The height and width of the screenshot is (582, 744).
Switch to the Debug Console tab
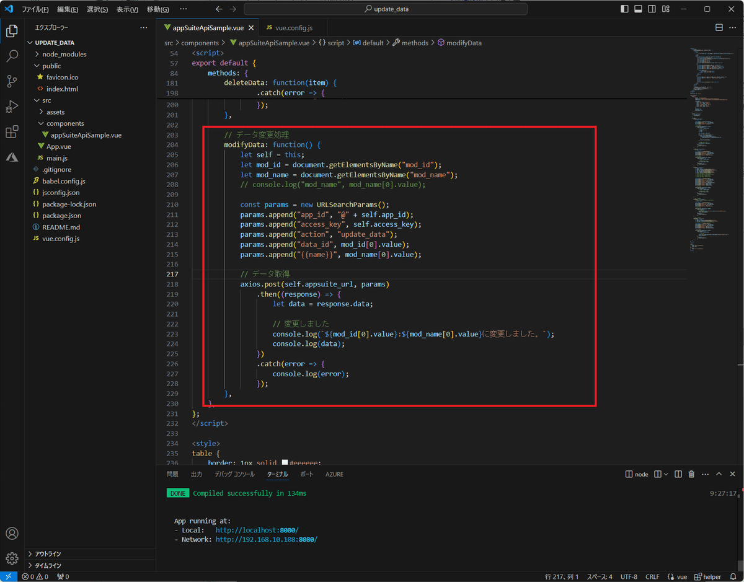[234, 474]
